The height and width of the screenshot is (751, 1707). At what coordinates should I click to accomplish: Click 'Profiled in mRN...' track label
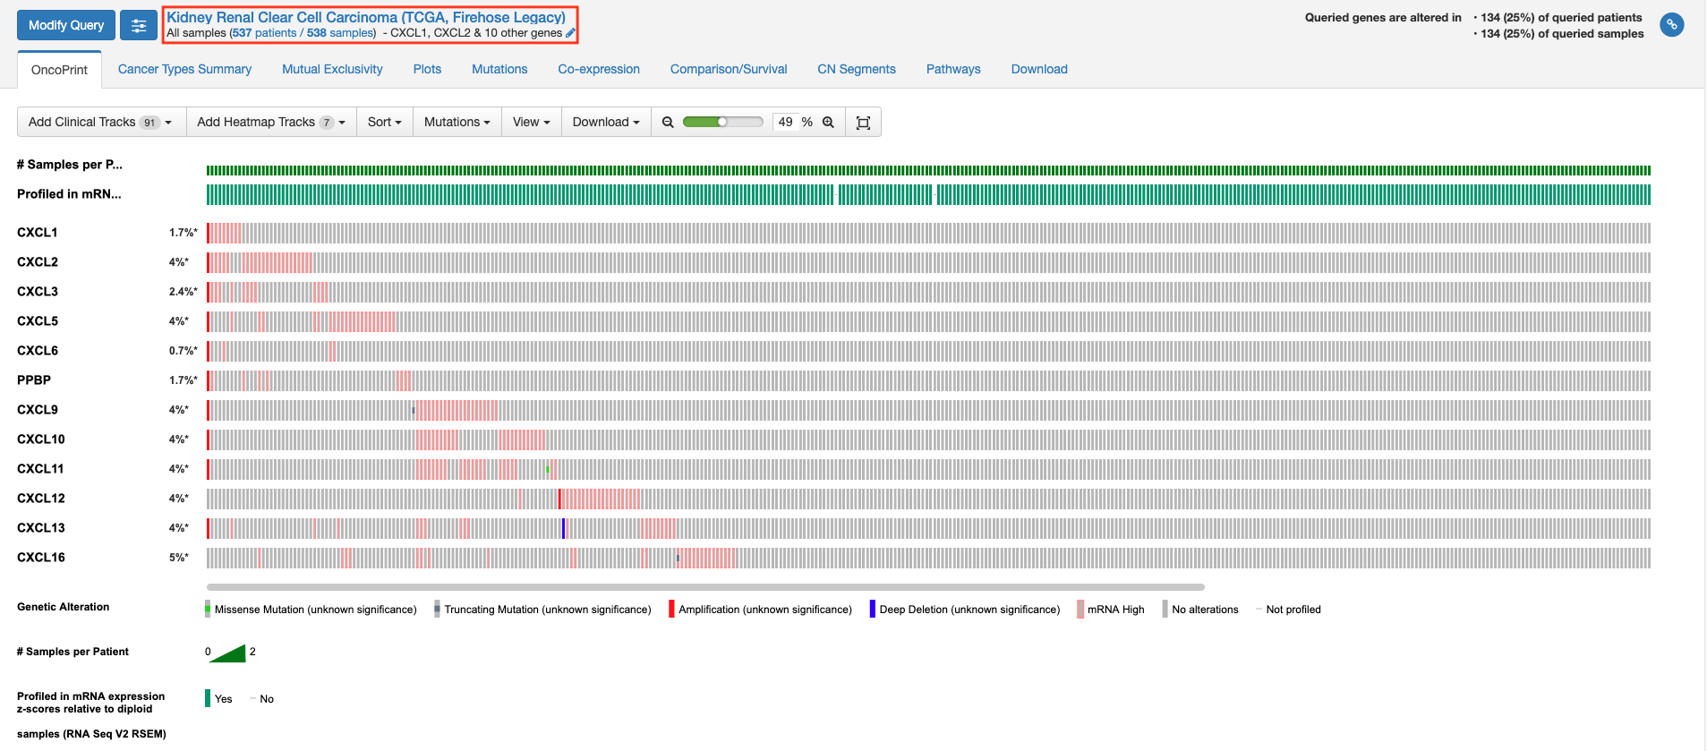coord(69,194)
